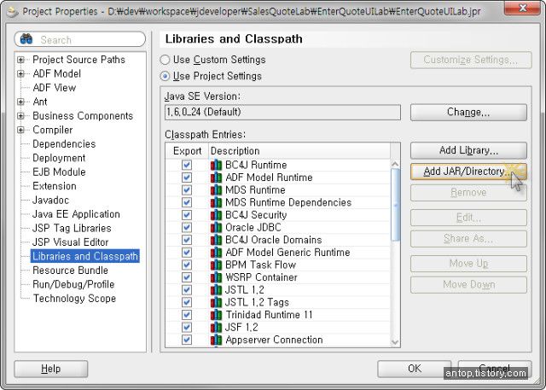Click the Customize Settings... button
The width and height of the screenshot is (546, 390).
[x=471, y=60]
